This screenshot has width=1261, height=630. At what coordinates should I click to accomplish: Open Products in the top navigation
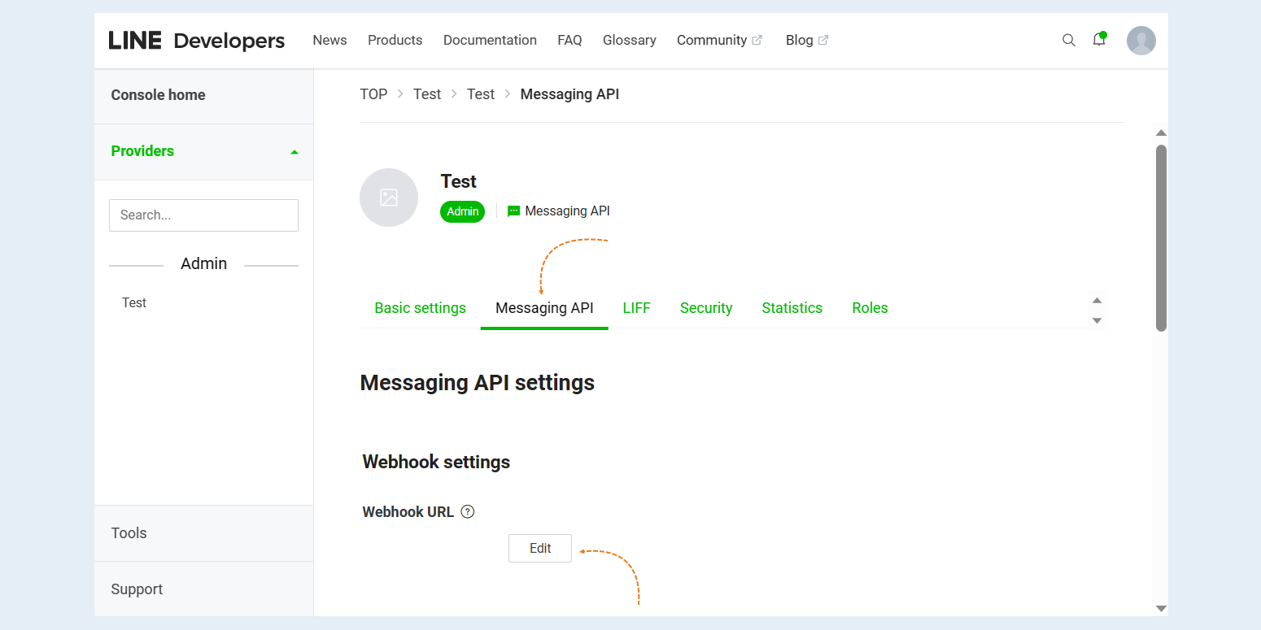(x=395, y=40)
